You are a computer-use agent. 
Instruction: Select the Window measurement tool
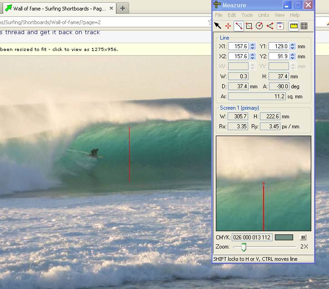pyautogui.click(x=280, y=26)
